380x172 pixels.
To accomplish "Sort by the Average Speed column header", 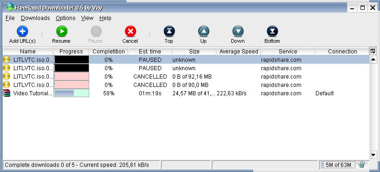I will 239,52.
